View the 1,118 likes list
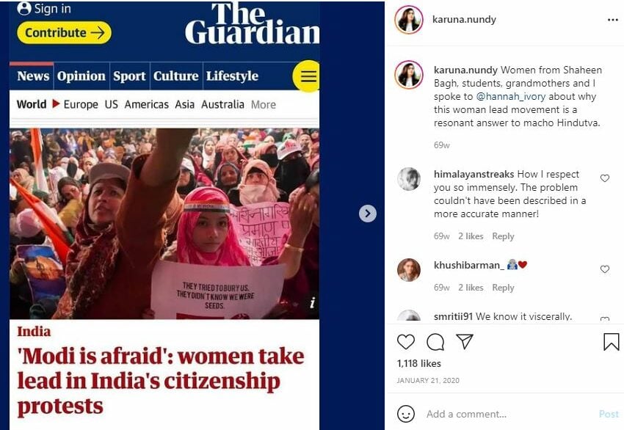Image resolution: width=624 pixels, height=430 pixels. point(419,363)
